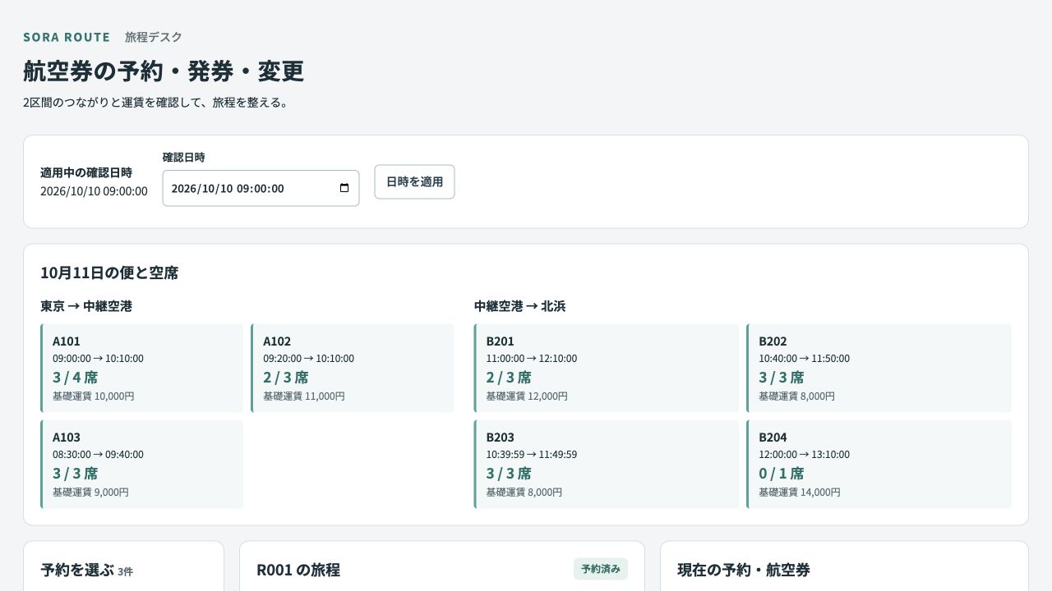Image resolution: width=1052 pixels, height=591 pixels.
Task: Click the 日時を適用 button
Action: (x=414, y=182)
